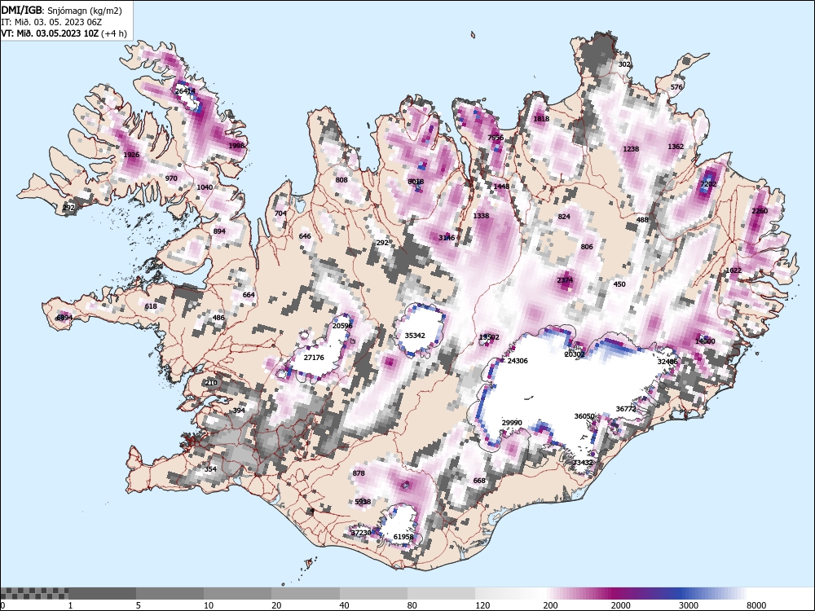Click the snow value 1998
Image resolution: width=815 pixels, height=611 pixels.
pyautogui.click(x=236, y=146)
